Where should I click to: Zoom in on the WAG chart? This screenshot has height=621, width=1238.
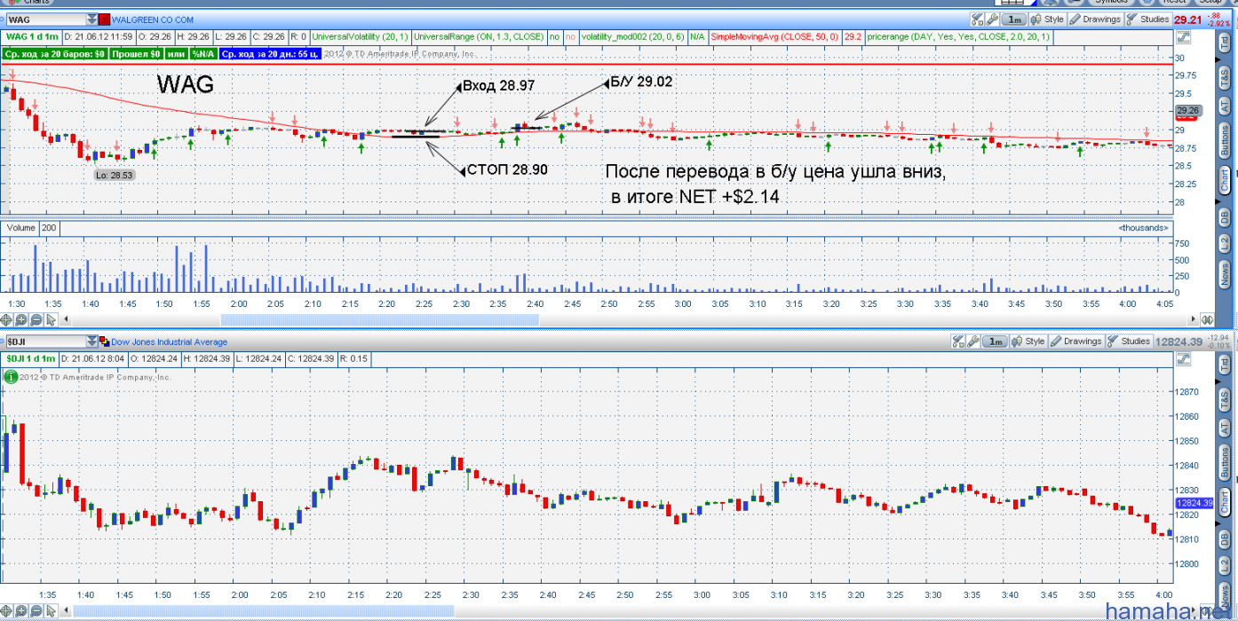click(23, 319)
